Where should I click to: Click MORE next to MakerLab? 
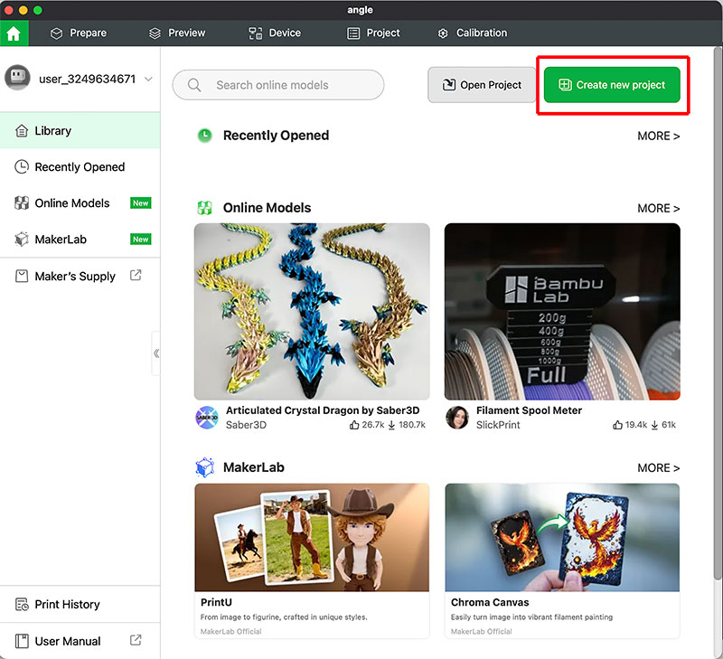tap(659, 468)
